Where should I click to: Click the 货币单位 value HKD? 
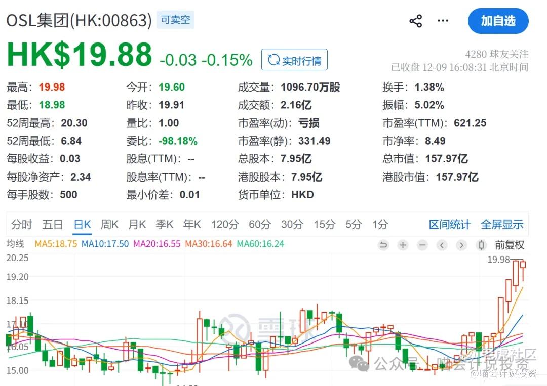pos(302,194)
